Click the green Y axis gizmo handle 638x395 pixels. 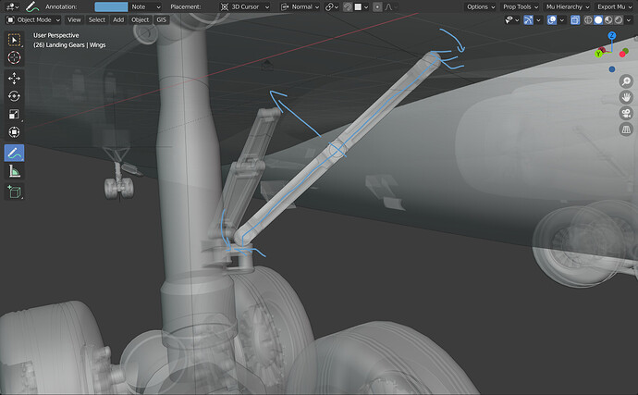coord(598,54)
